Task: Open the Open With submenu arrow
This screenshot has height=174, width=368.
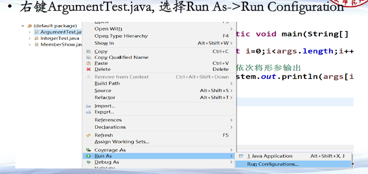Action: tap(231, 29)
